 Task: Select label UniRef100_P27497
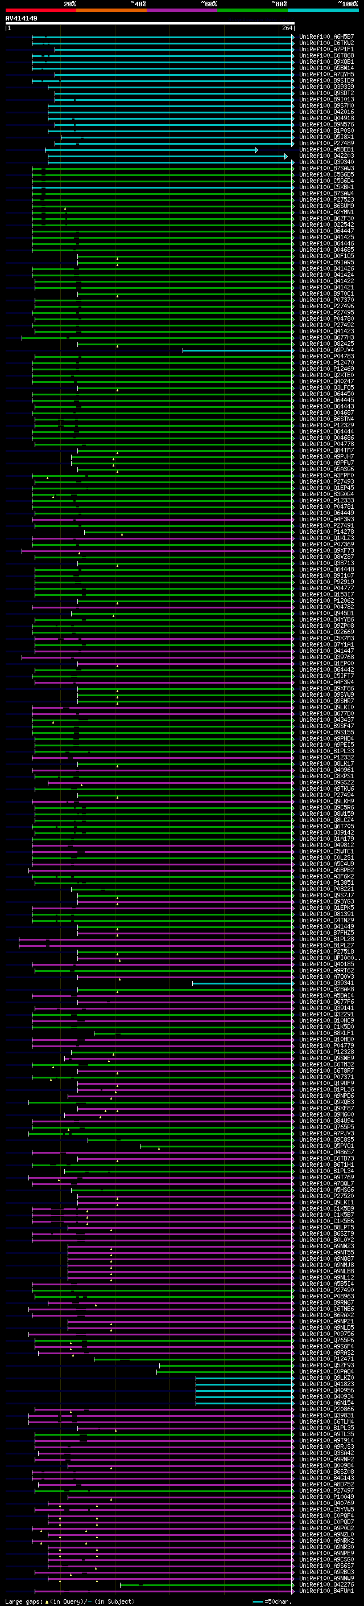pos(326,1491)
